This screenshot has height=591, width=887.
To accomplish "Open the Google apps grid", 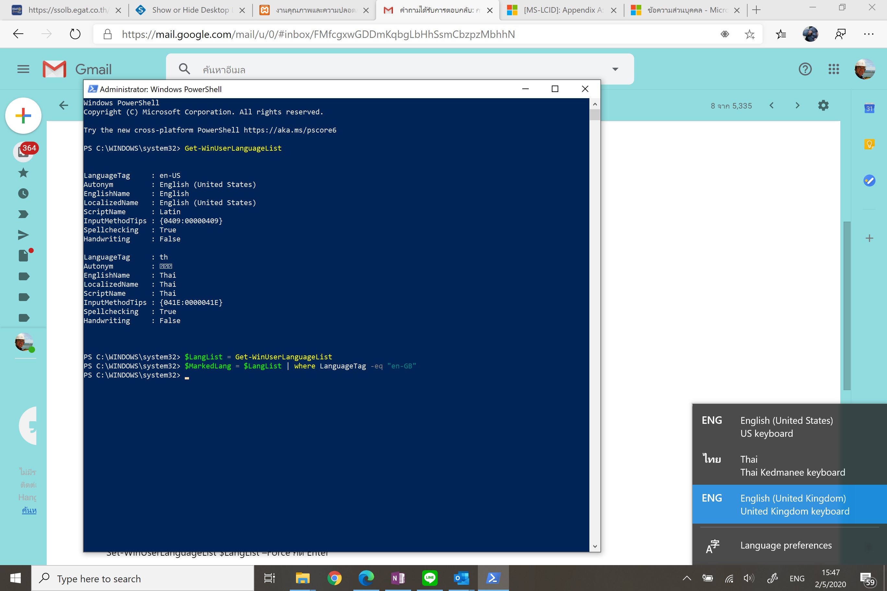I will click(x=834, y=69).
